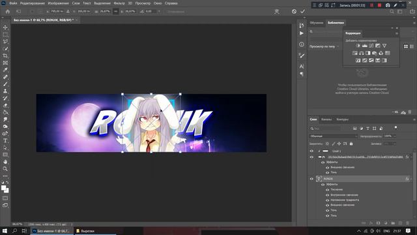Pause the screen recording
This screenshot has width=417, height=235.
pos(371,5)
